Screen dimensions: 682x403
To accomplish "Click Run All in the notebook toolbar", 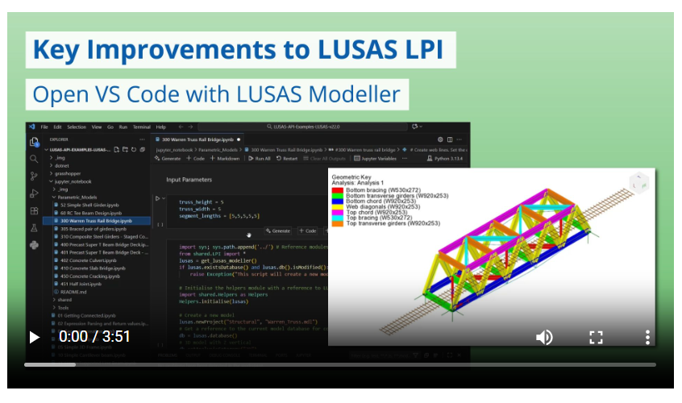I will (x=260, y=159).
